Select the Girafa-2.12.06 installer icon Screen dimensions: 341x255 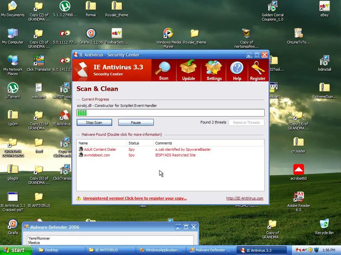pos(91,37)
